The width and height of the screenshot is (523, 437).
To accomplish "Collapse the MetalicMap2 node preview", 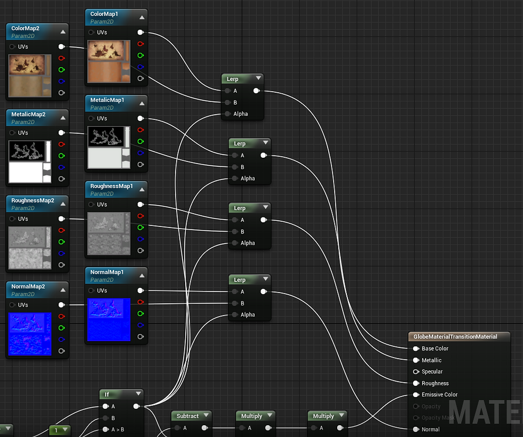I will [63, 118].
